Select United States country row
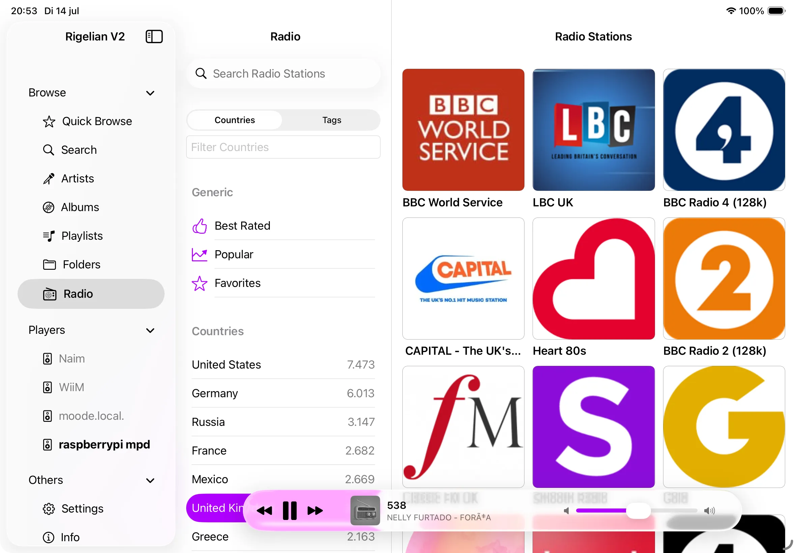 tap(283, 365)
